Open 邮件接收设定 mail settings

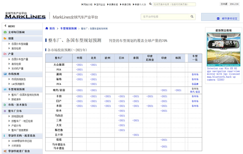point(229,18)
